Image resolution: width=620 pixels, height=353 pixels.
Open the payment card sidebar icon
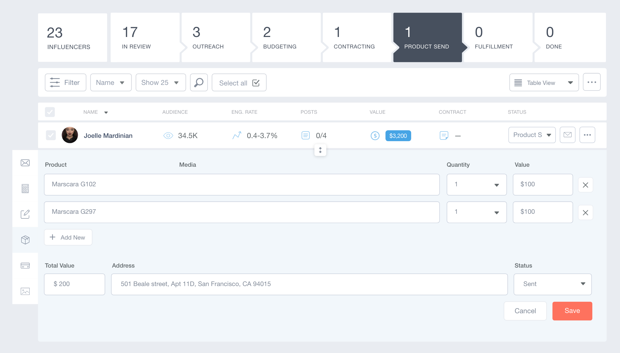[x=25, y=265]
